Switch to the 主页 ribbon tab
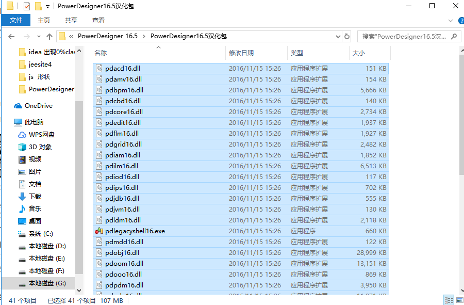Image resolution: width=464 pixels, height=305 pixels. pyautogui.click(x=44, y=20)
